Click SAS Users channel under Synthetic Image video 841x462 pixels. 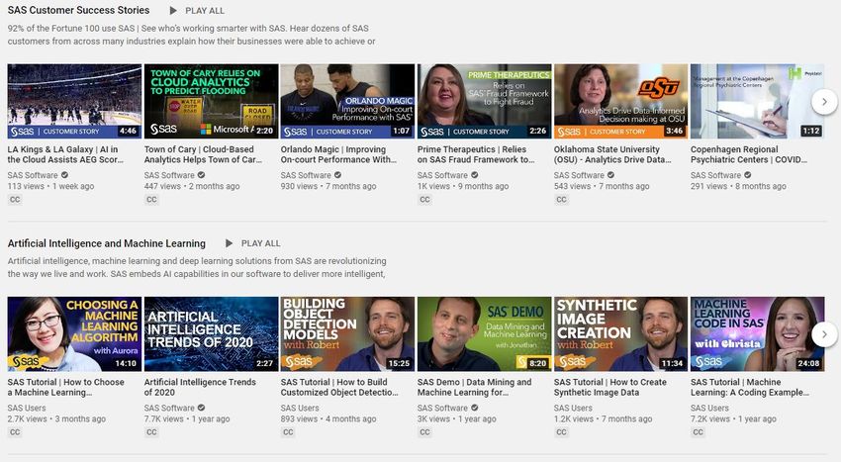point(573,408)
